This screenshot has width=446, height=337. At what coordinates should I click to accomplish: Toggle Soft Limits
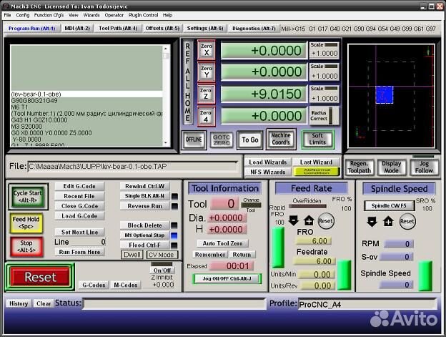tap(318, 139)
